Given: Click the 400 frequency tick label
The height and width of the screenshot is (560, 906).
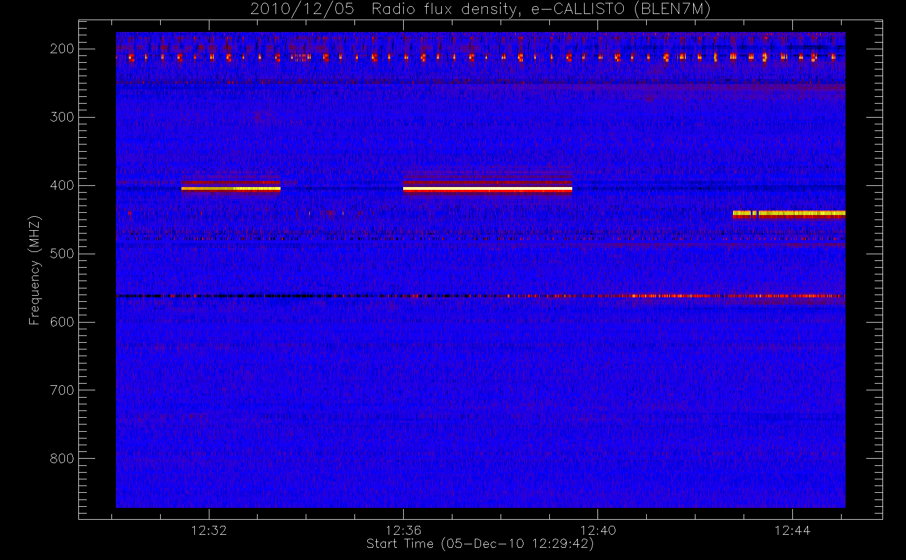Looking at the screenshot, I should coord(62,185).
